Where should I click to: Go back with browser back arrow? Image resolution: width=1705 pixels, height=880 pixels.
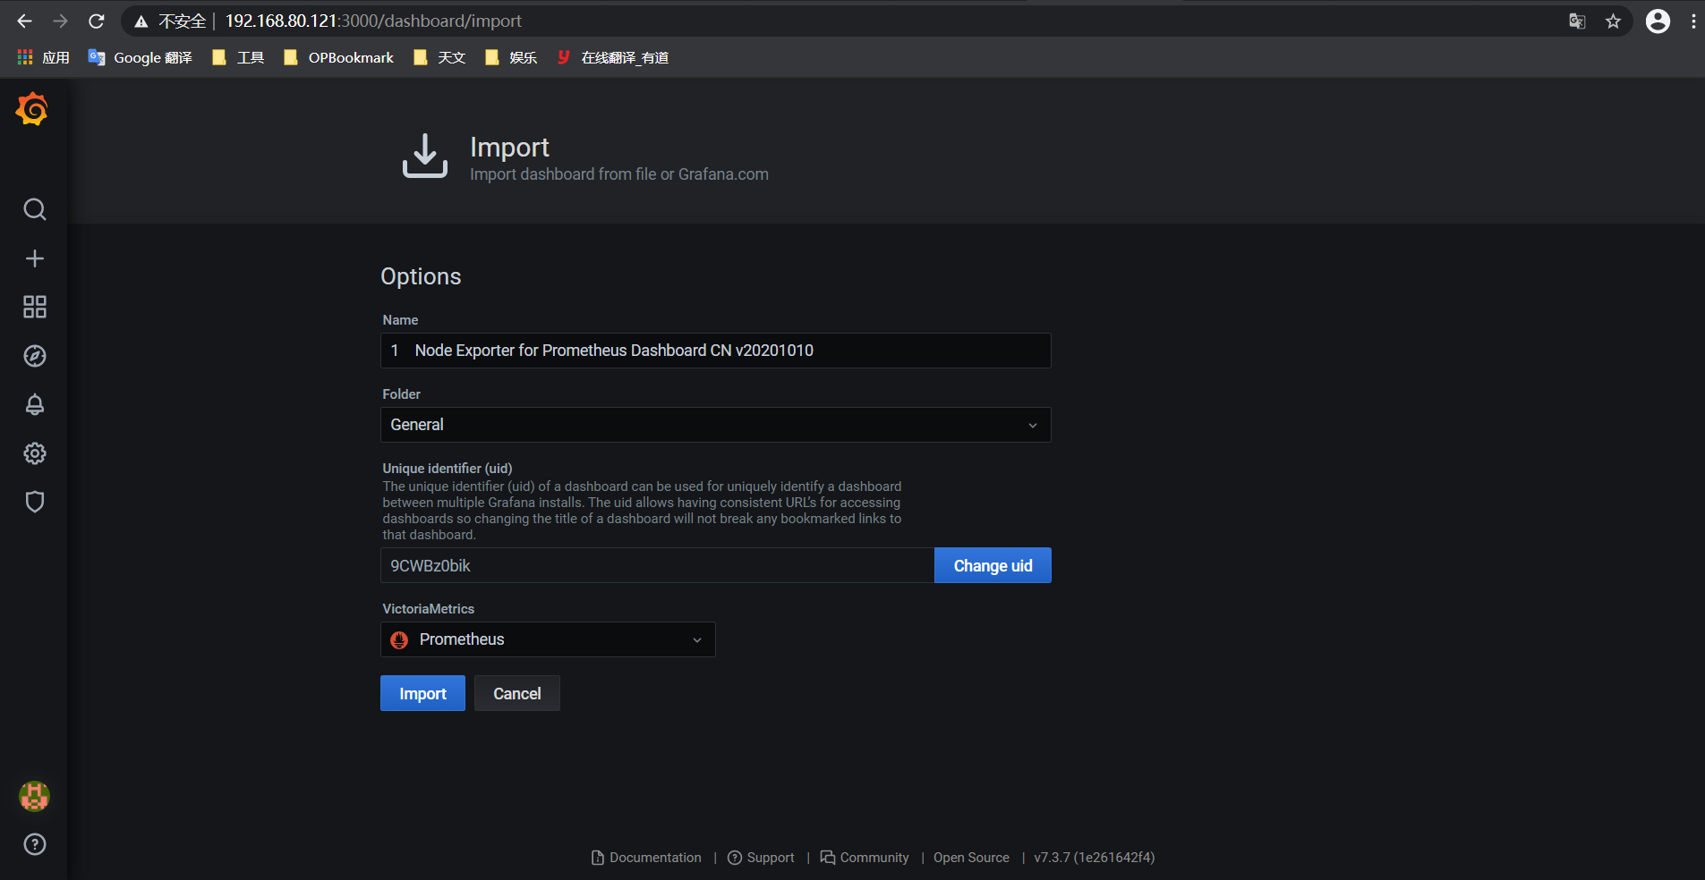click(x=25, y=21)
